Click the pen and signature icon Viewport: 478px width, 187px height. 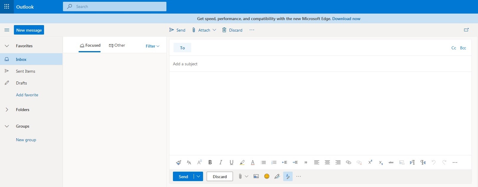(277, 177)
